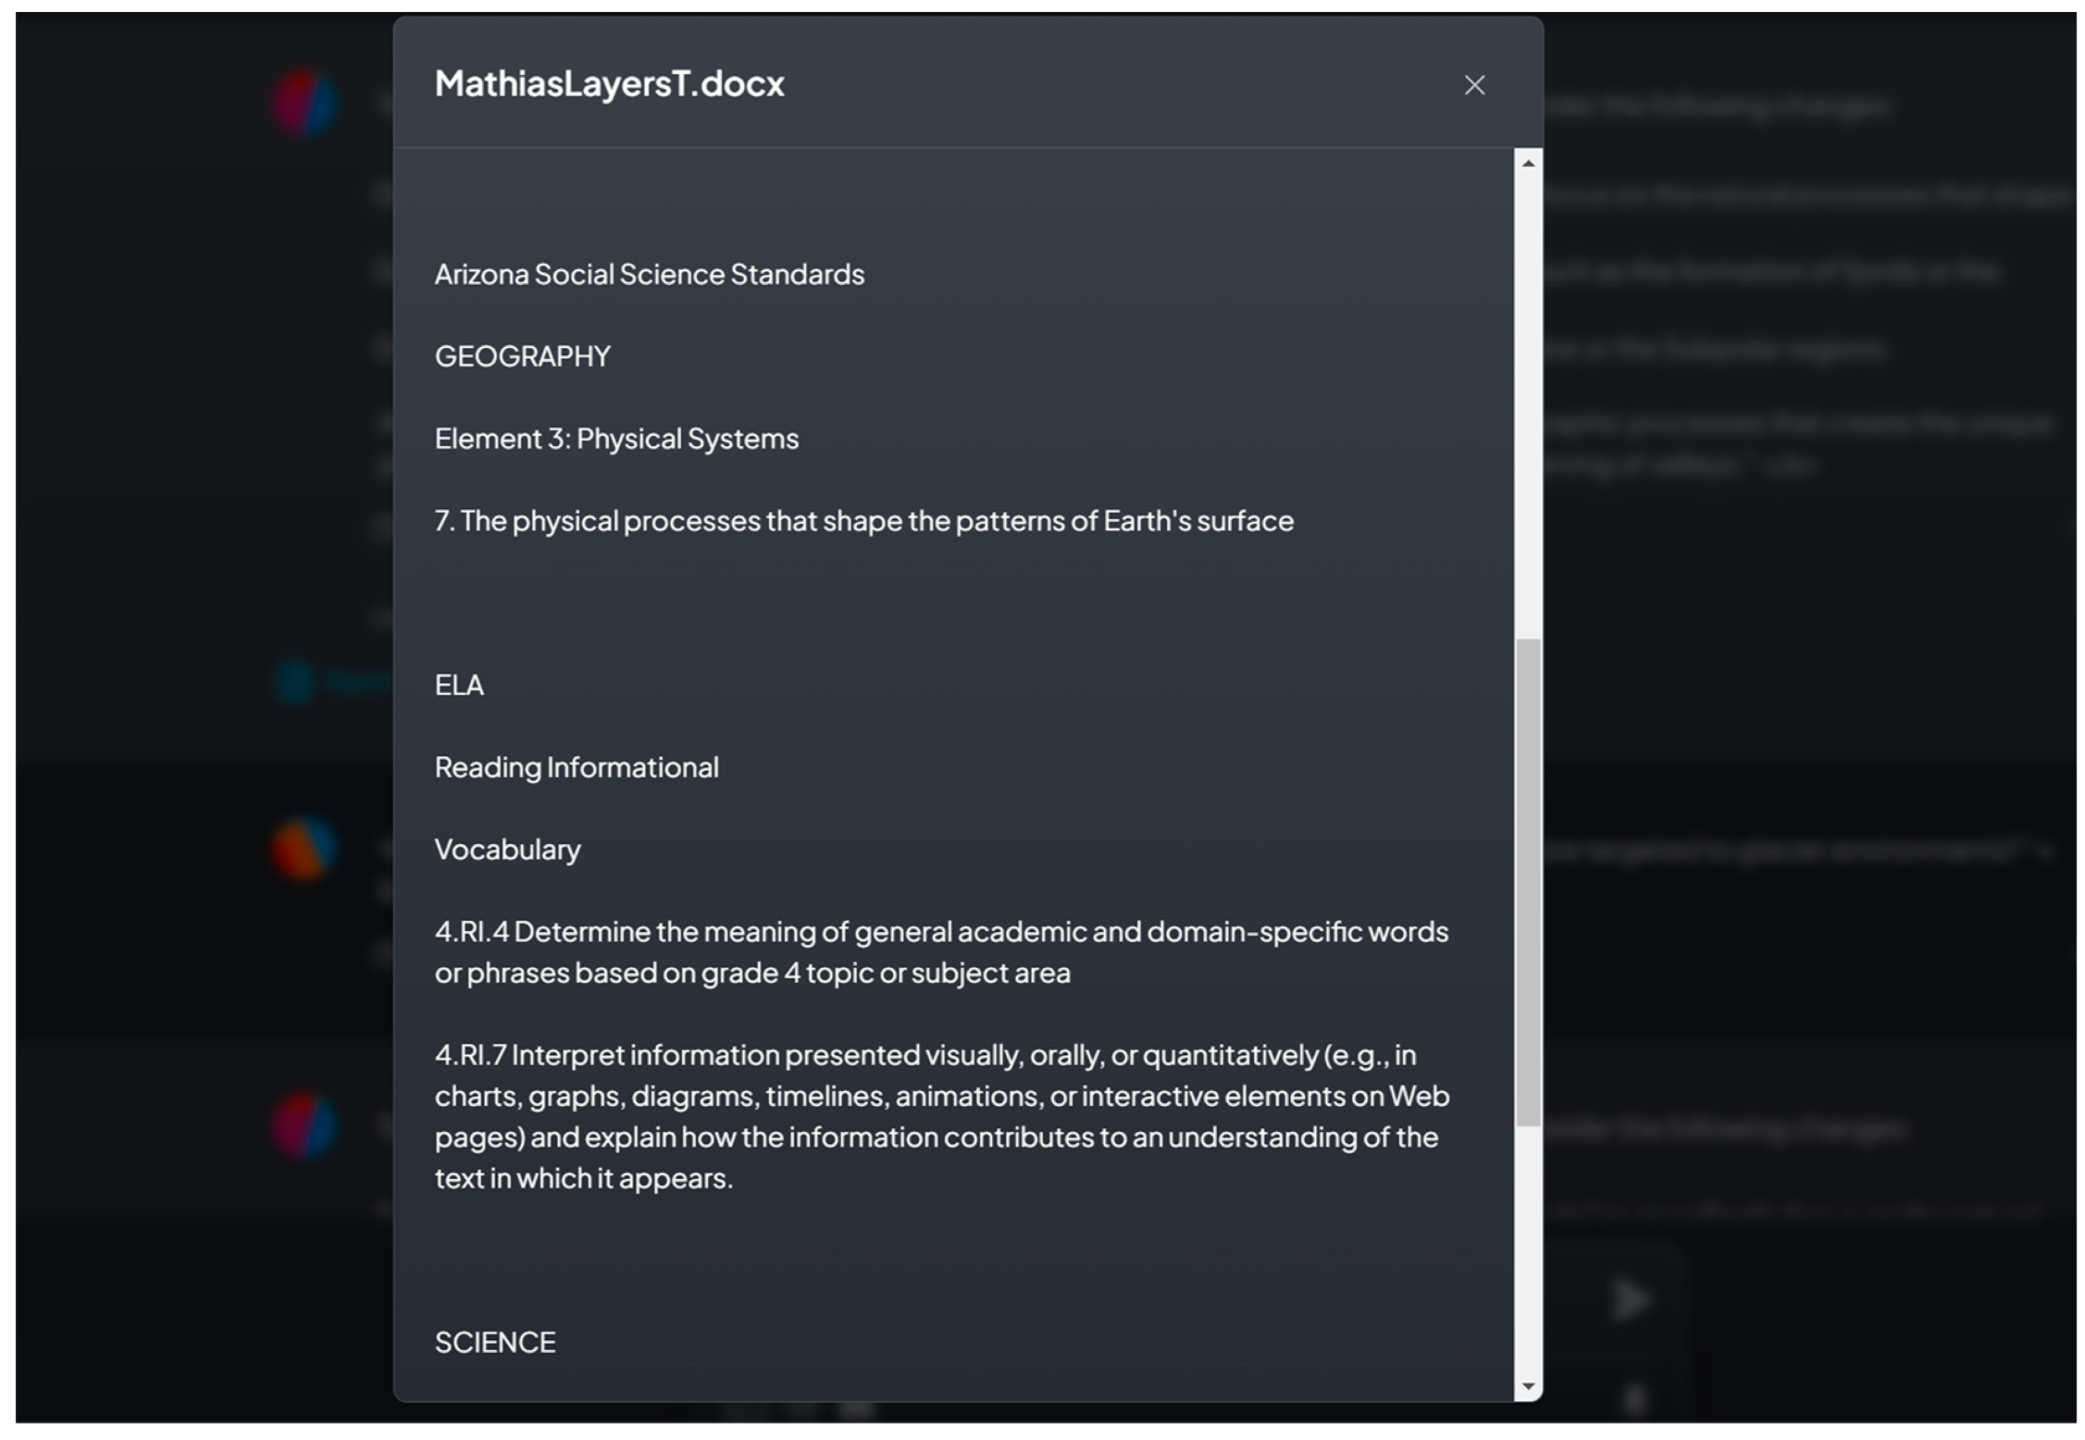Screen dimensions: 2085x1440
Task: Click the scrollbar down arrow
Action: [1528, 1385]
